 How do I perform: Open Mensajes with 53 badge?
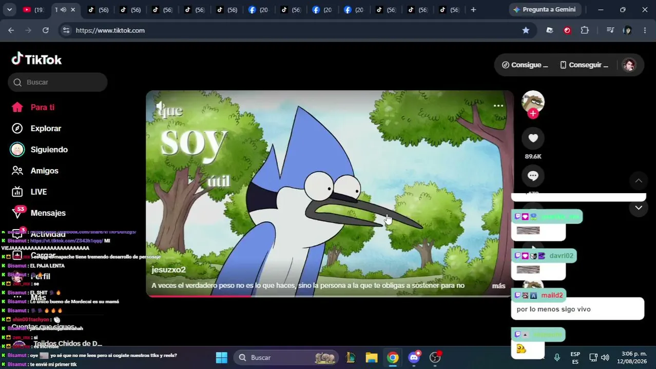pos(38,213)
